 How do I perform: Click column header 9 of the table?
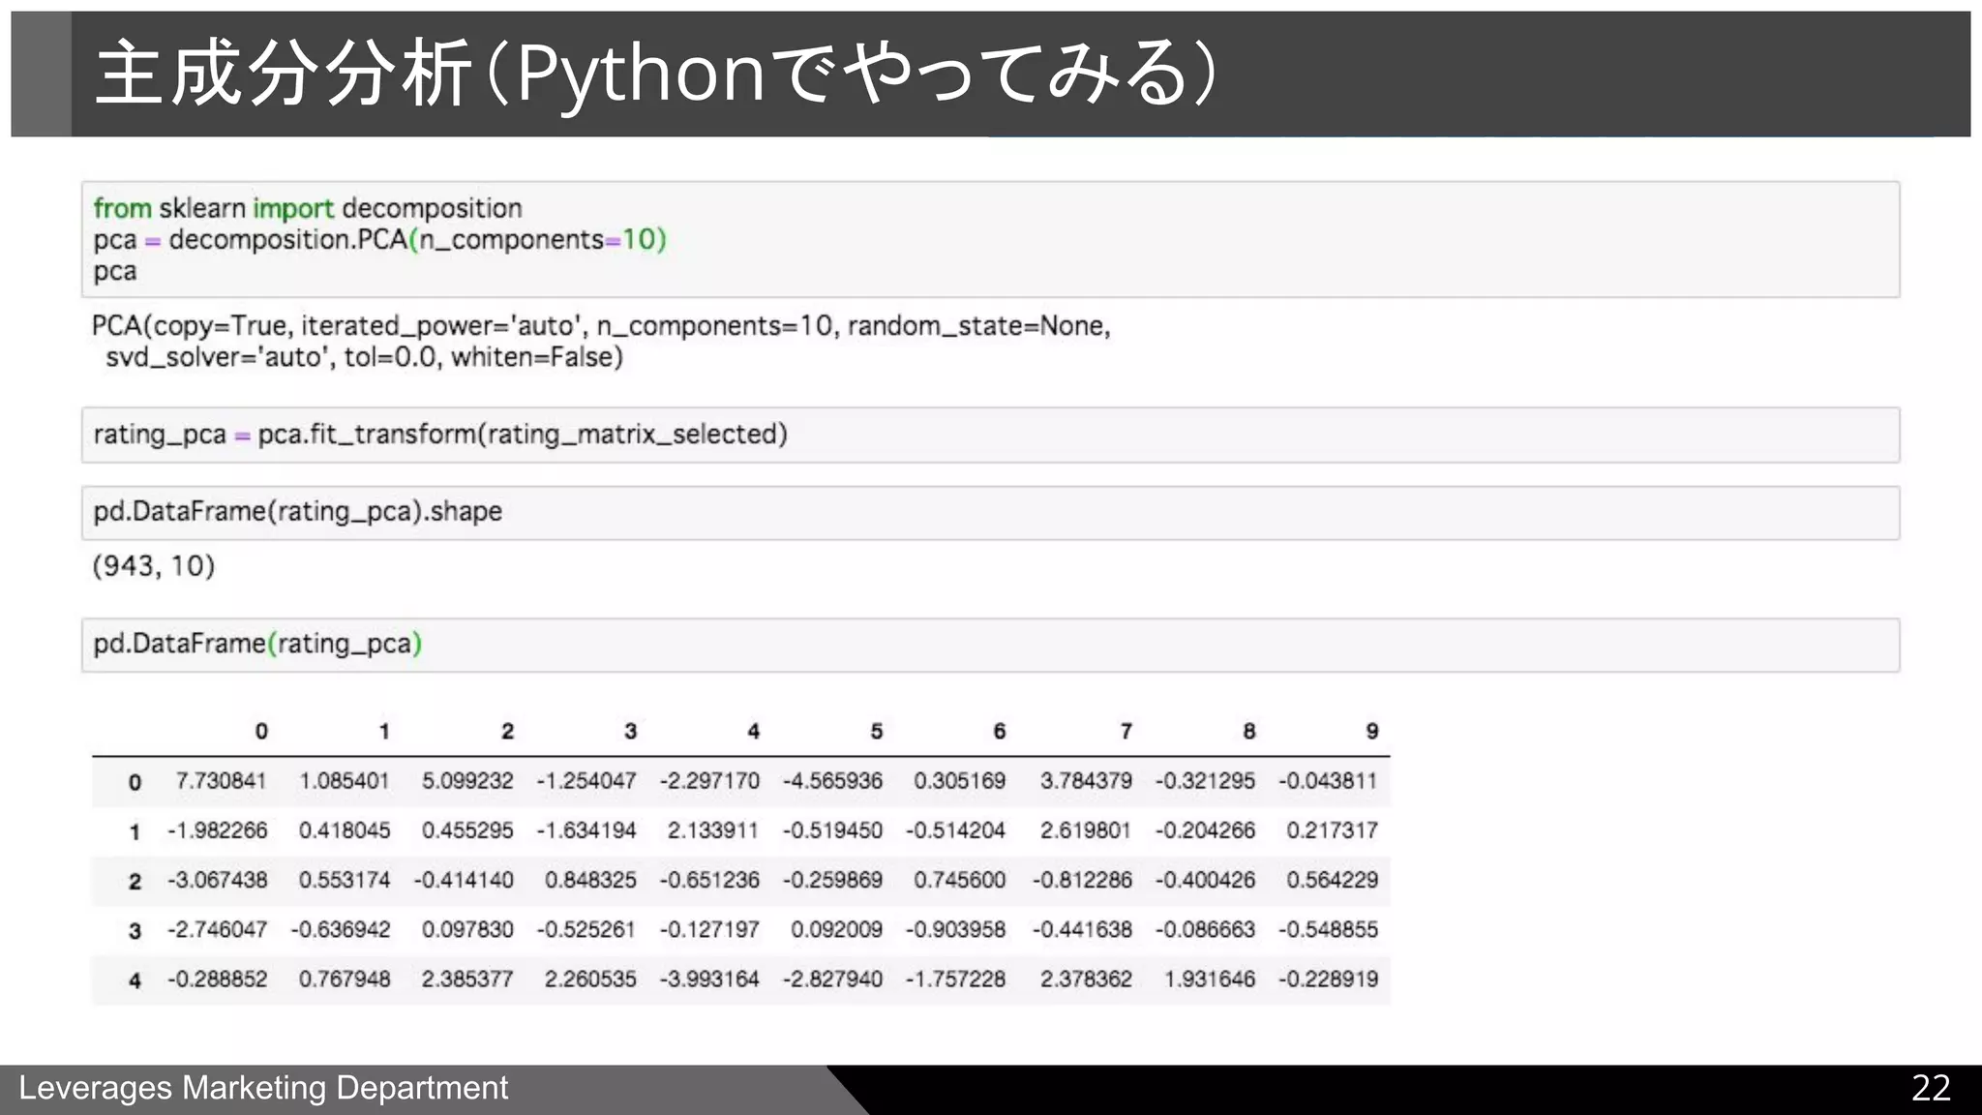[1371, 732]
